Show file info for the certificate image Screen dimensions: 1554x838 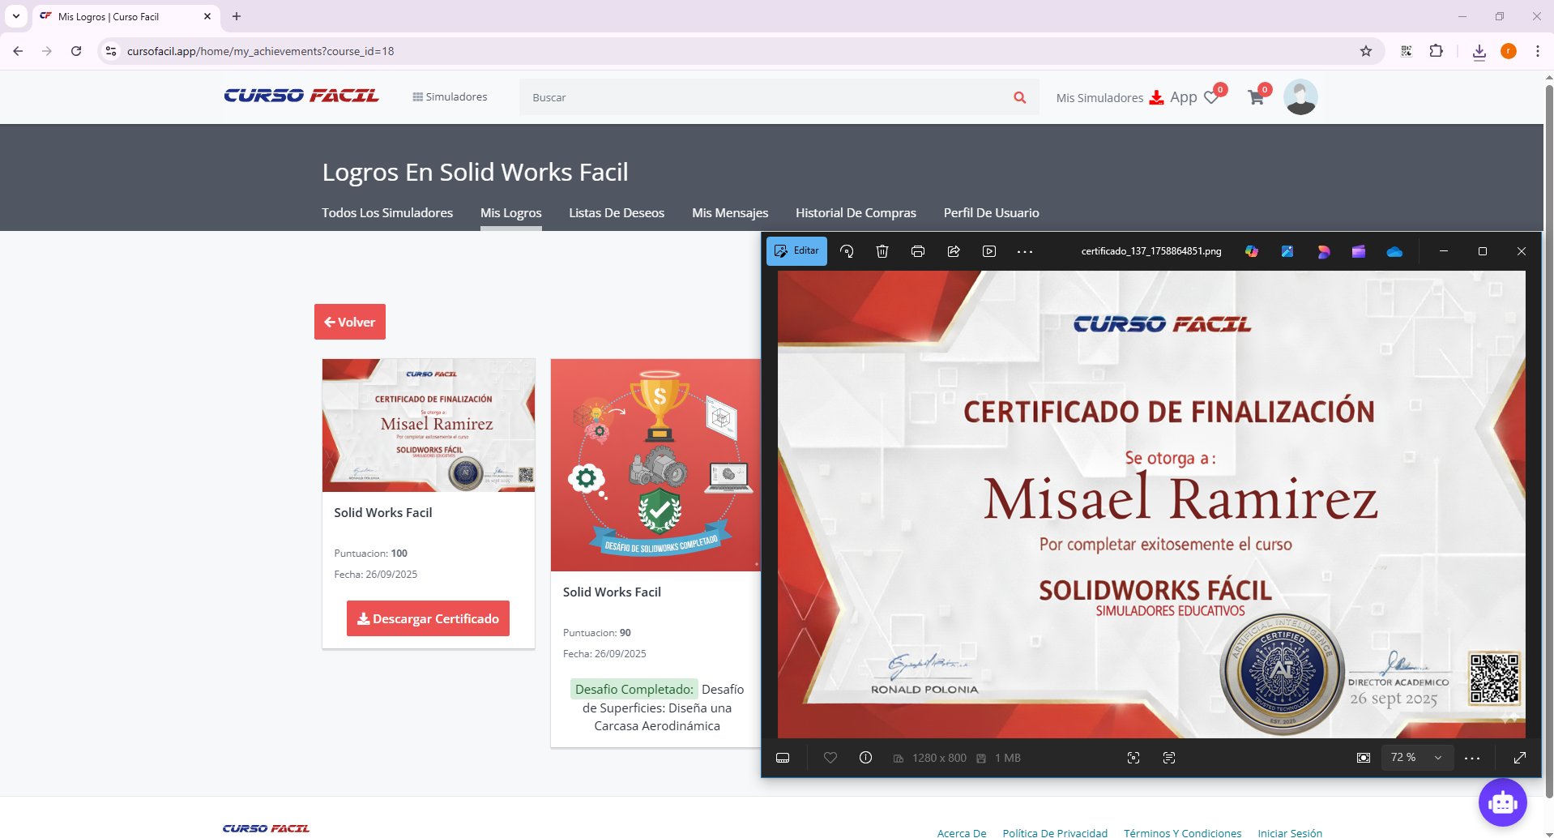[x=865, y=758]
